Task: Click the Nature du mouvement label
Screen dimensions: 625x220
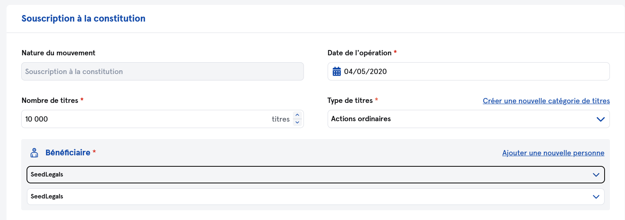Action: click(x=58, y=53)
